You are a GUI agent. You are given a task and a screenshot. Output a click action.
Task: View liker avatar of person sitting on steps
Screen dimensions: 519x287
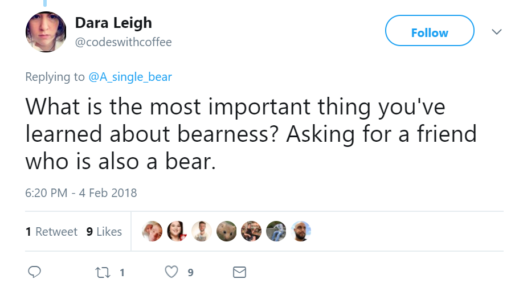[x=276, y=231]
